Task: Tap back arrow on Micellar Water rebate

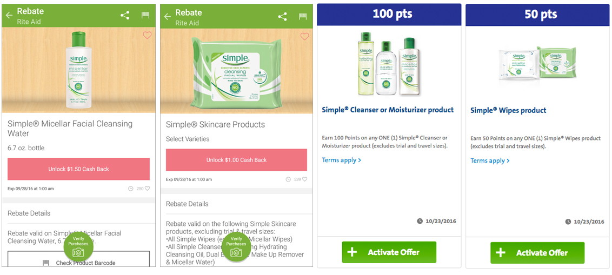Action: pos(9,15)
